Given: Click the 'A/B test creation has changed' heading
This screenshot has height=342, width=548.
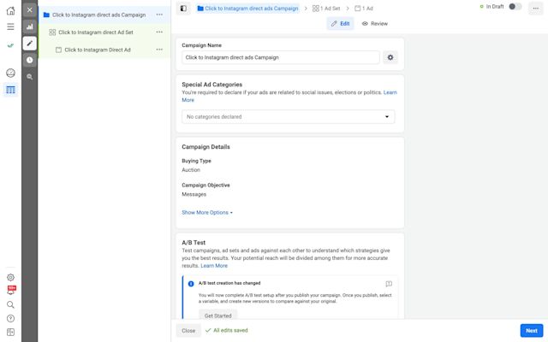Looking at the screenshot, I should pyautogui.click(x=229, y=283).
